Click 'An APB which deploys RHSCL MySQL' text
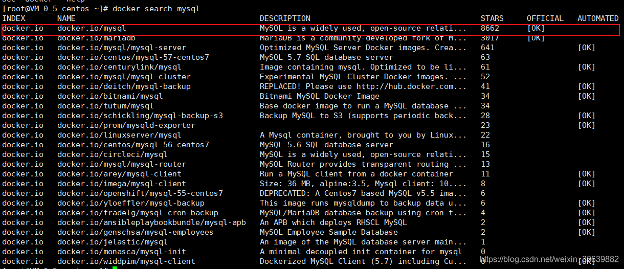This screenshot has width=624, height=269. tap(333, 222)
